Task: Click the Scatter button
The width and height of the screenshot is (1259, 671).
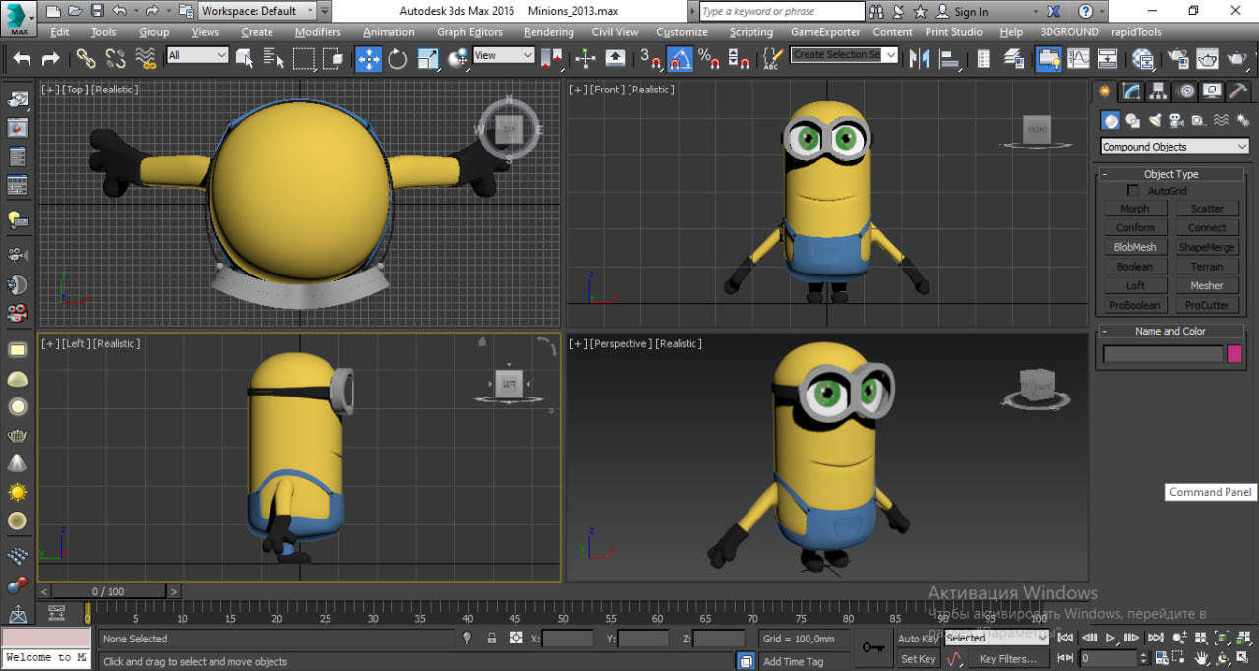Action: [1207, 209]
